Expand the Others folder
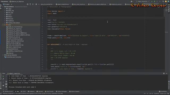 [5, 17]
